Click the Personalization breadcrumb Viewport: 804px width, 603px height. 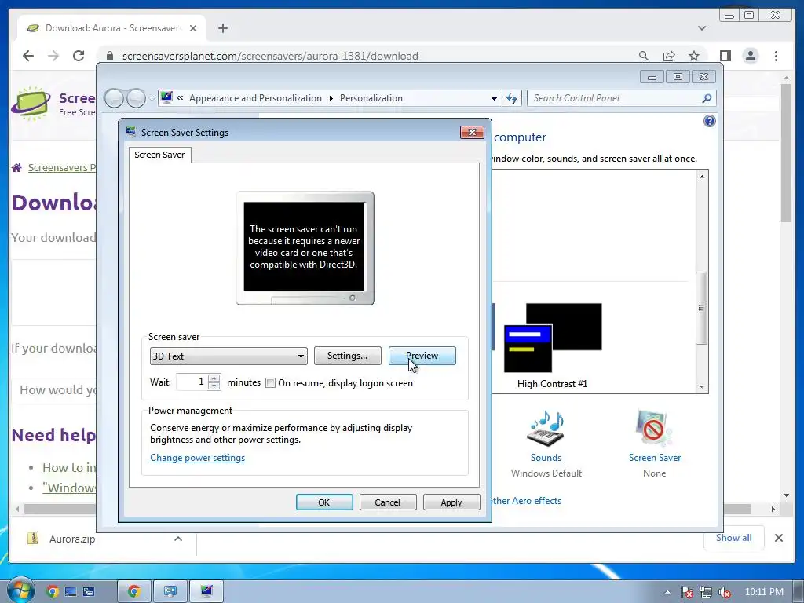tap(371, 98)
